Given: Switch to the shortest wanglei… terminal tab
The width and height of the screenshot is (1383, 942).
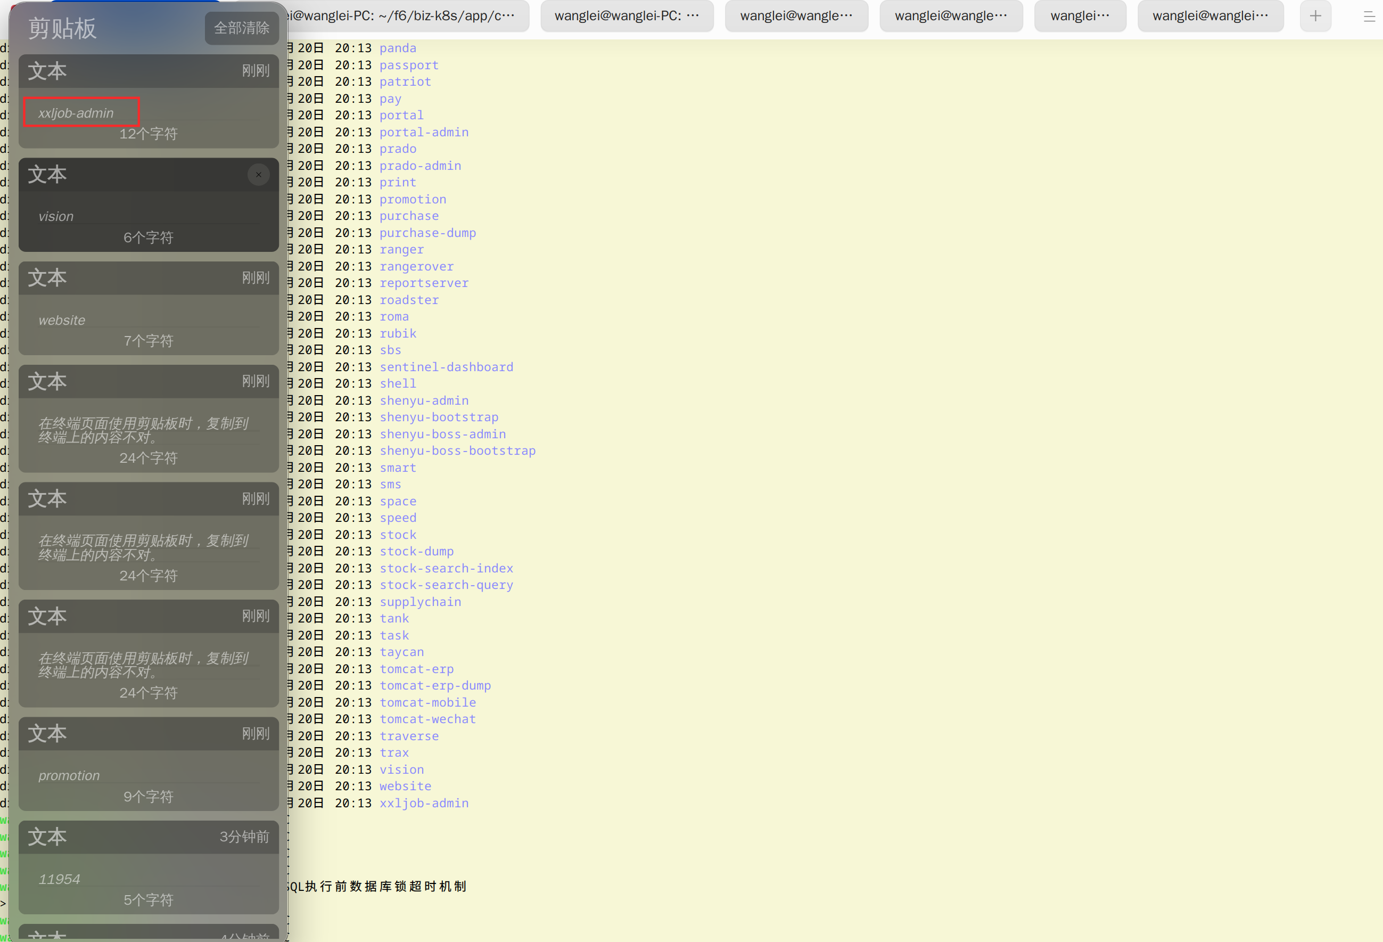Looking at the screenshot, I should click(x=1080, y=16).
